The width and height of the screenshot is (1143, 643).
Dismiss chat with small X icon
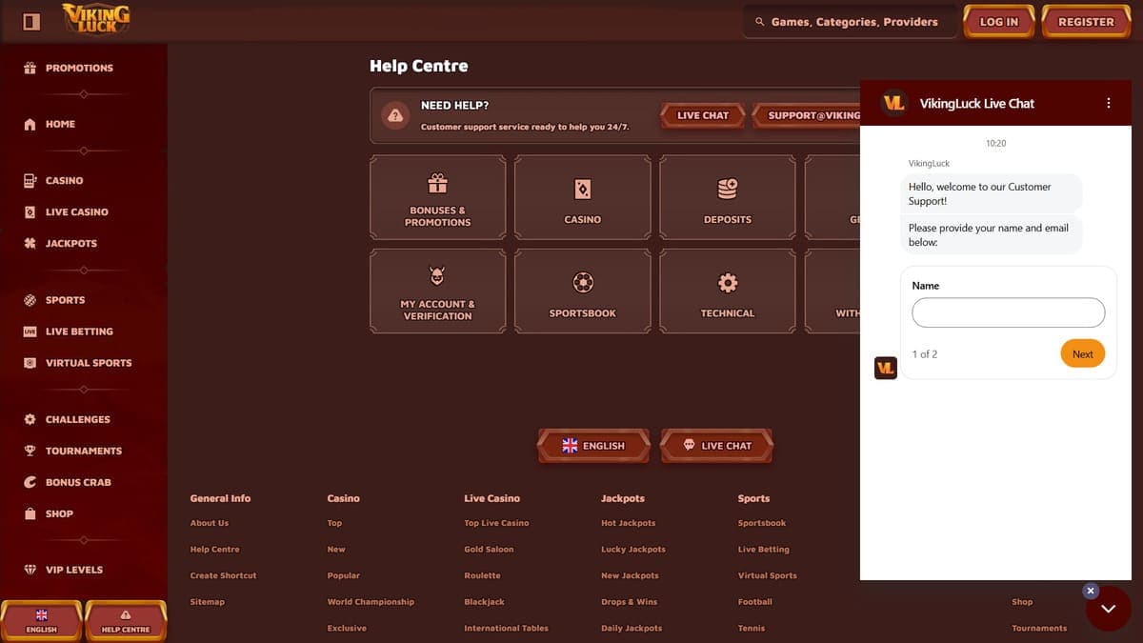point(1091,591)
